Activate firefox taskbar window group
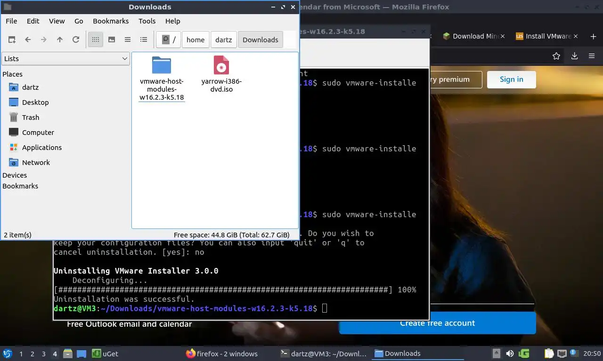The image size is (603, 361). pyautogui.click(x=221, y=353)
